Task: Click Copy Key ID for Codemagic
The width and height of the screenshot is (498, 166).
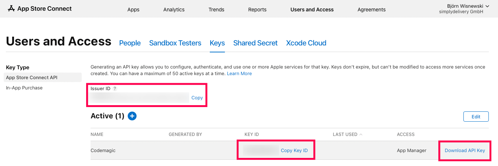Action: click(294, 151)
